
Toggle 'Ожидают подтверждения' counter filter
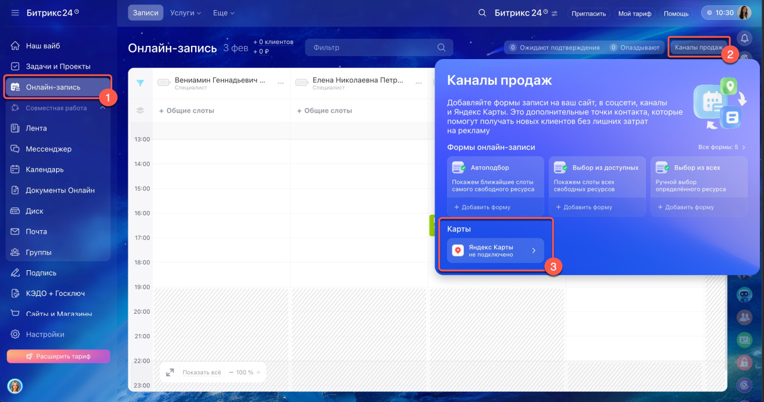tap(554, 48)
